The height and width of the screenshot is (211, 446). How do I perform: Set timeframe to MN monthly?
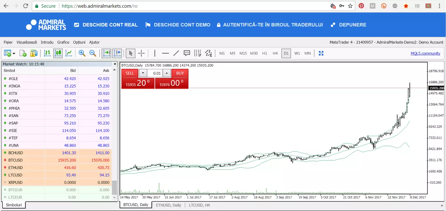(x=308, y=53)
